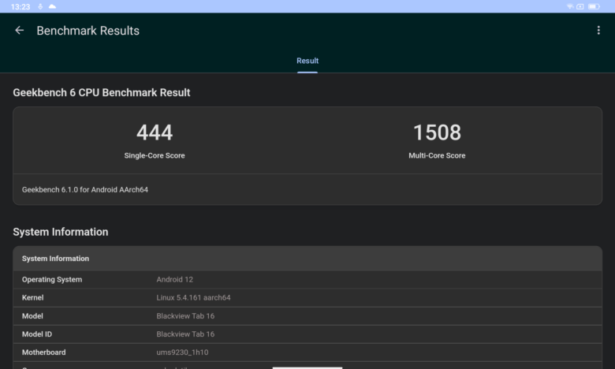Tap the Benchmark Results title
The height and width of the screenshot is (369, 615).
point(88,31)
